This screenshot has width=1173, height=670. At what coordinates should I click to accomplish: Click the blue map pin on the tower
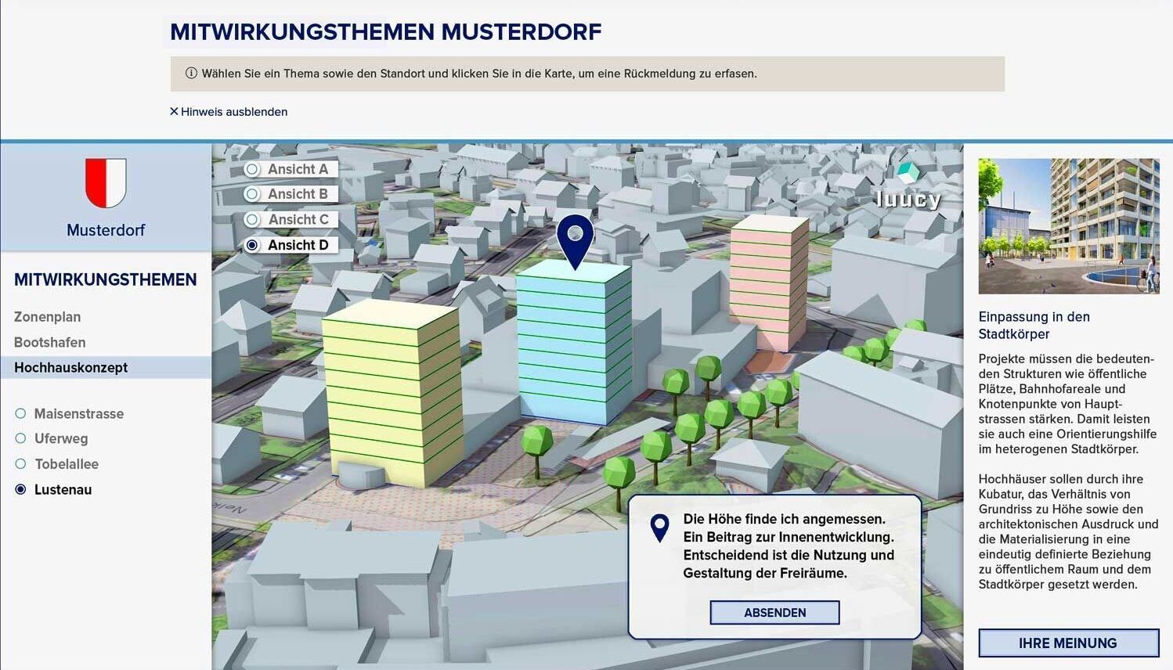coord(575,242)
